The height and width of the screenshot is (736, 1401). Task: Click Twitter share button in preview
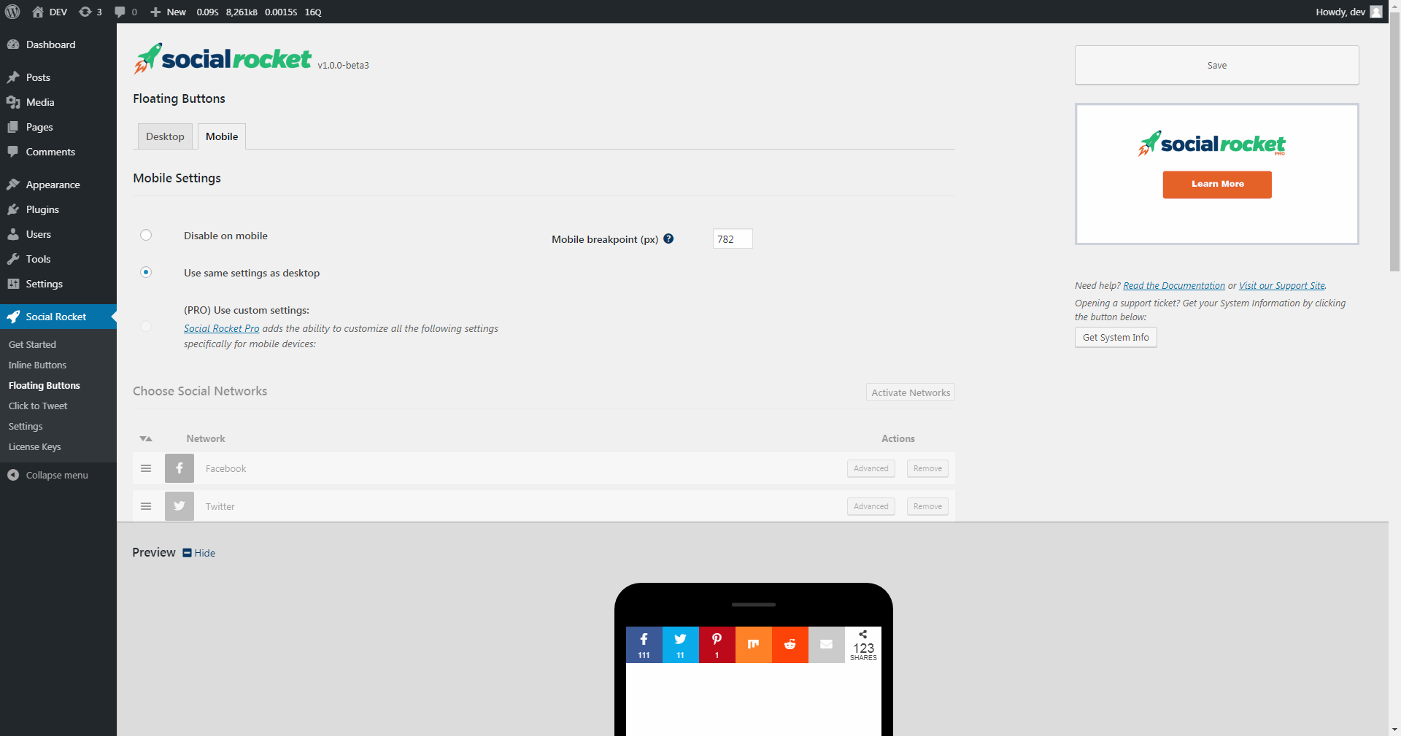point(681,645)
